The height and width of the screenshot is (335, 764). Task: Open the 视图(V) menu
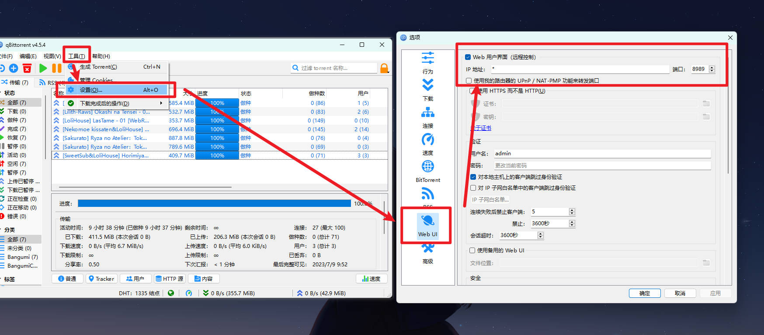click(52, 56)
